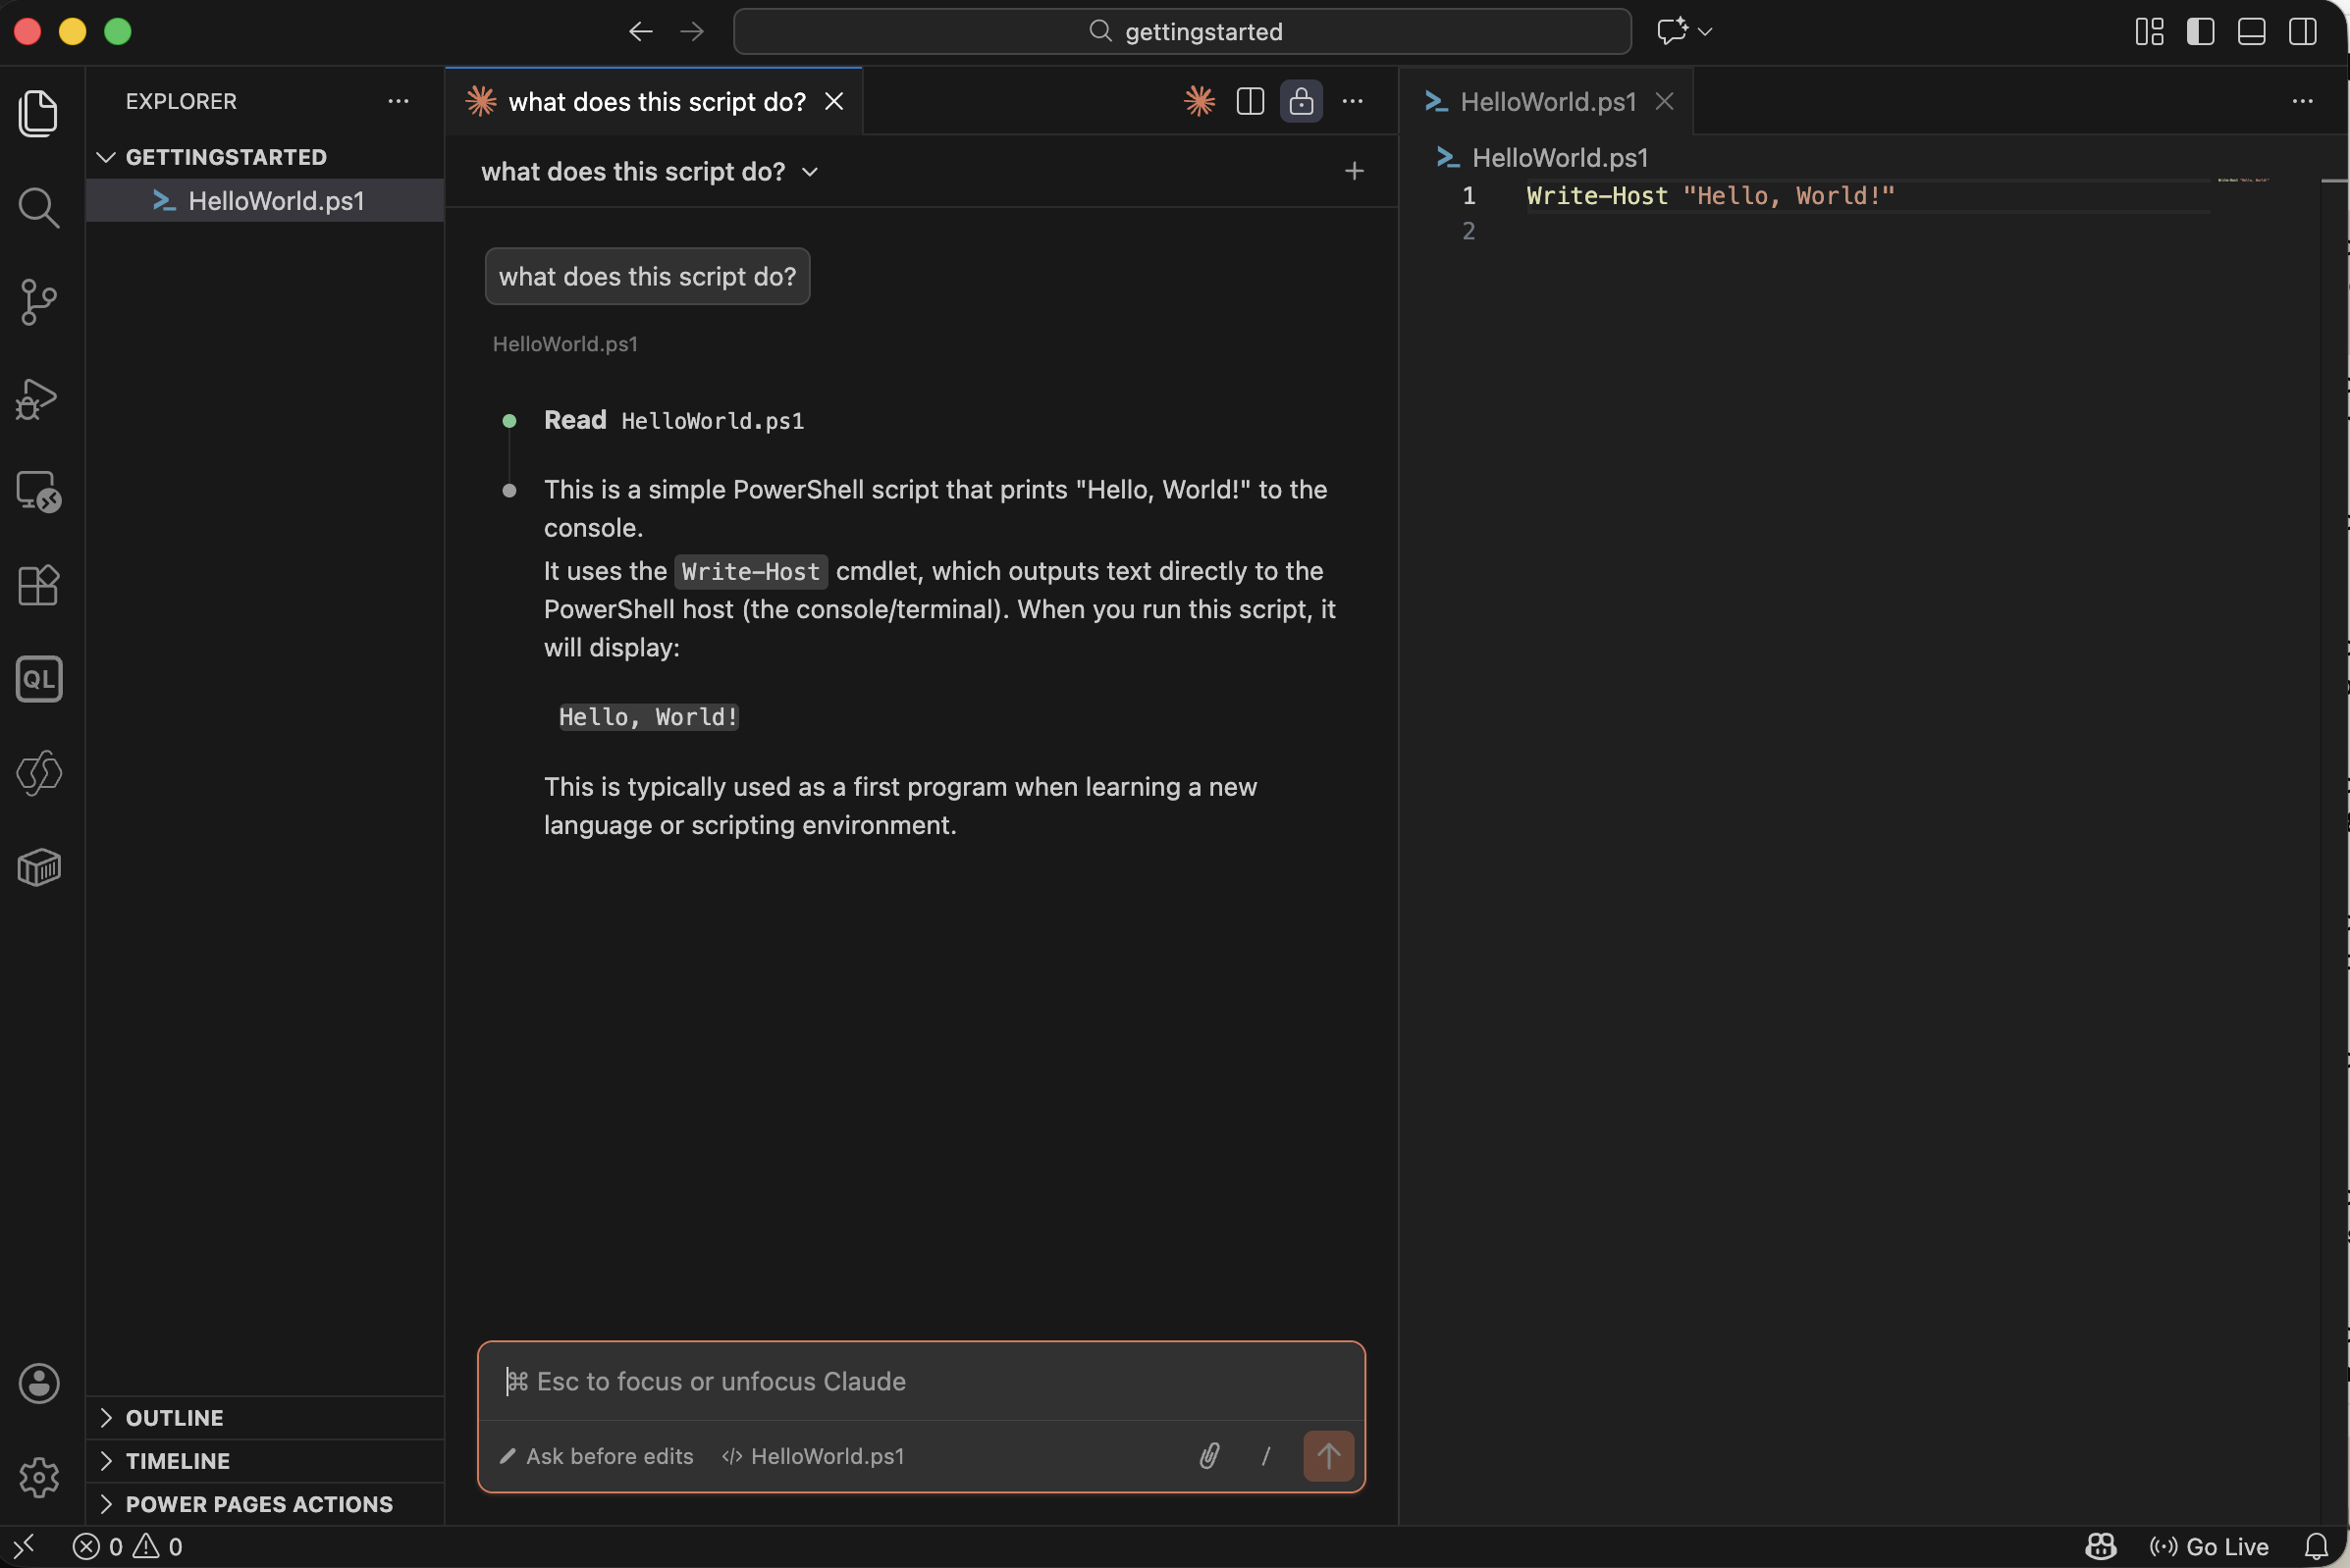Start a new Claude conversation with plus icon
2350x1568 pixels.
tap(1354, 171)
